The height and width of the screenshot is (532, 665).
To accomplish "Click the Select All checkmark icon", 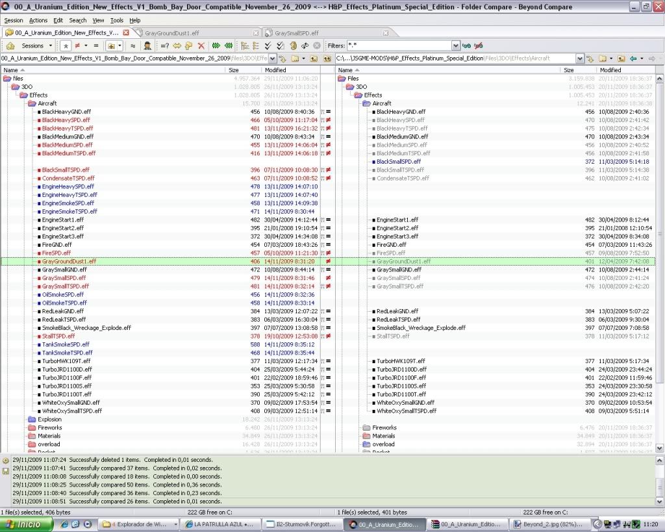I will (x=268, y=46).
